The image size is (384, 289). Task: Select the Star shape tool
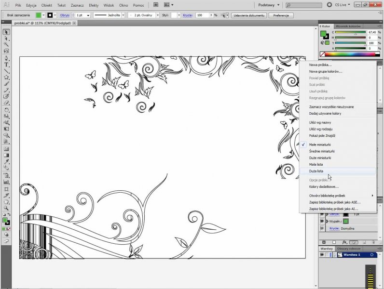[x=6, y=77]
